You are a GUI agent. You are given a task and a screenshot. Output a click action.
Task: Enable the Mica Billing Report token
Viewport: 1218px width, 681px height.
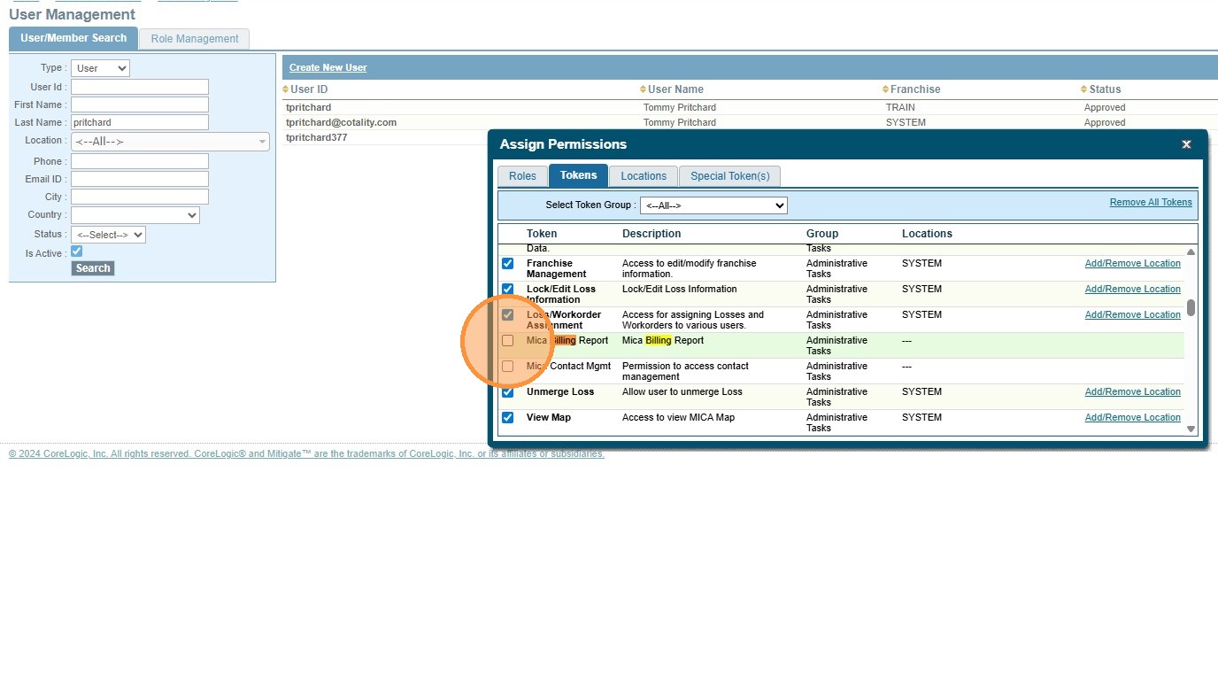coord(508,341)
